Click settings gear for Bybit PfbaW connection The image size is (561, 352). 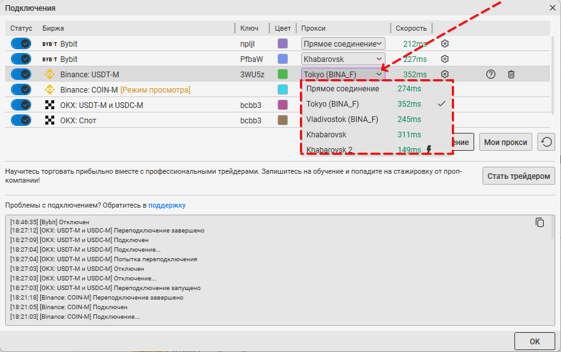pyautogui.click(x=445, y=59)
